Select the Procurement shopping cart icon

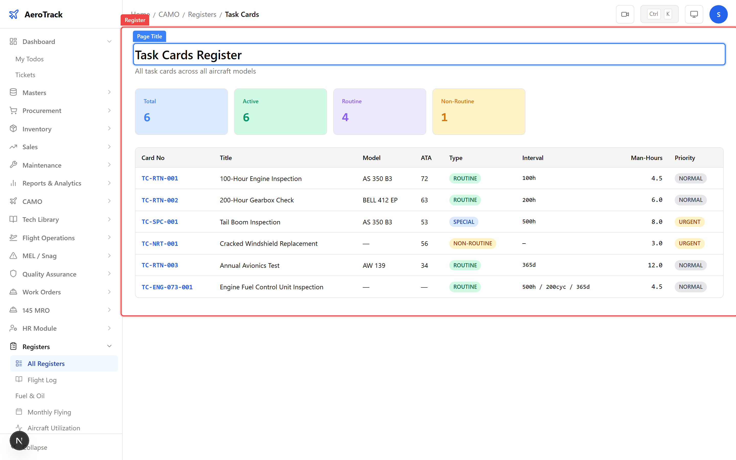point(13,110)
